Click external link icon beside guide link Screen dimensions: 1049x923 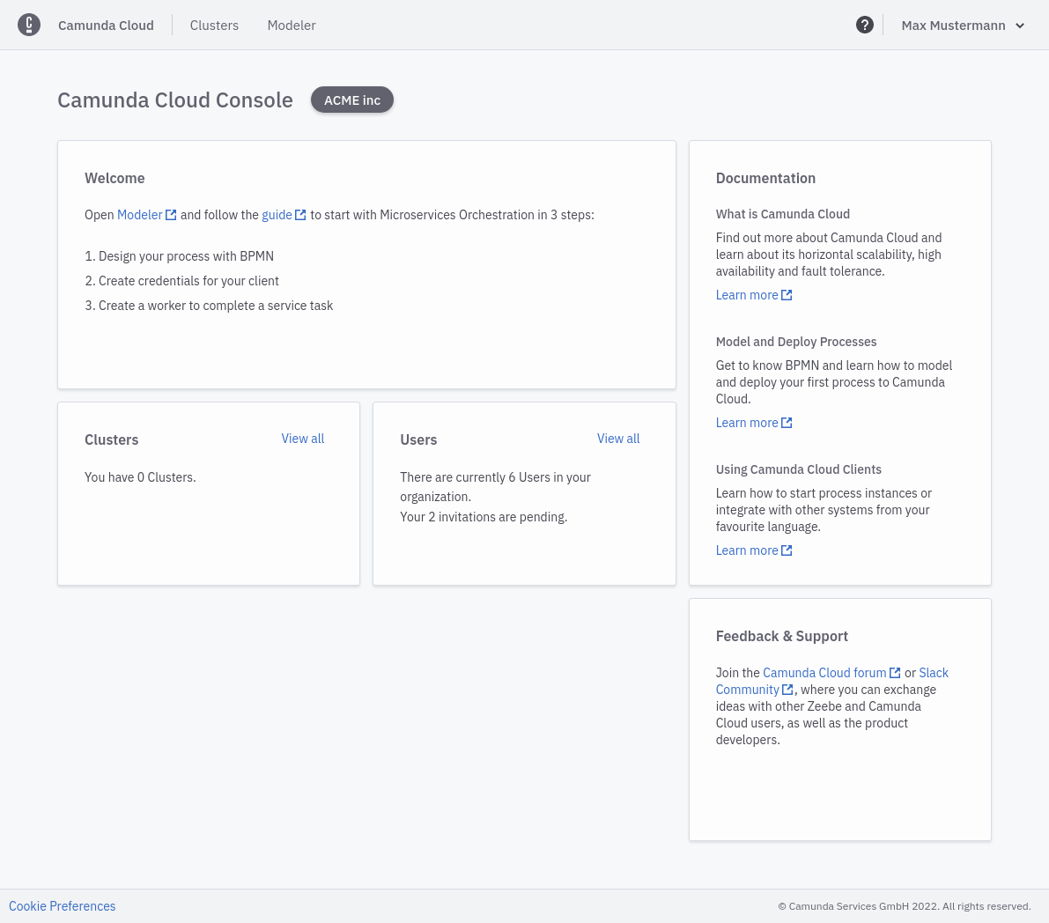point(301,215)
